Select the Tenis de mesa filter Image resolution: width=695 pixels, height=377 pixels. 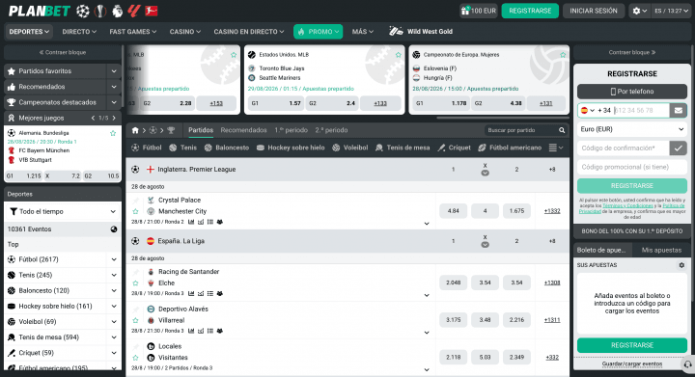click(x=403, y=148)
